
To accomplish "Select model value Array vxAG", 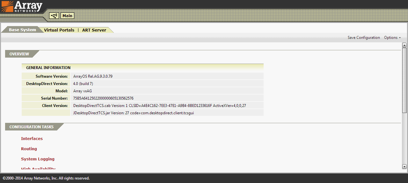I will pyautogui.click(x=83, y=91).
